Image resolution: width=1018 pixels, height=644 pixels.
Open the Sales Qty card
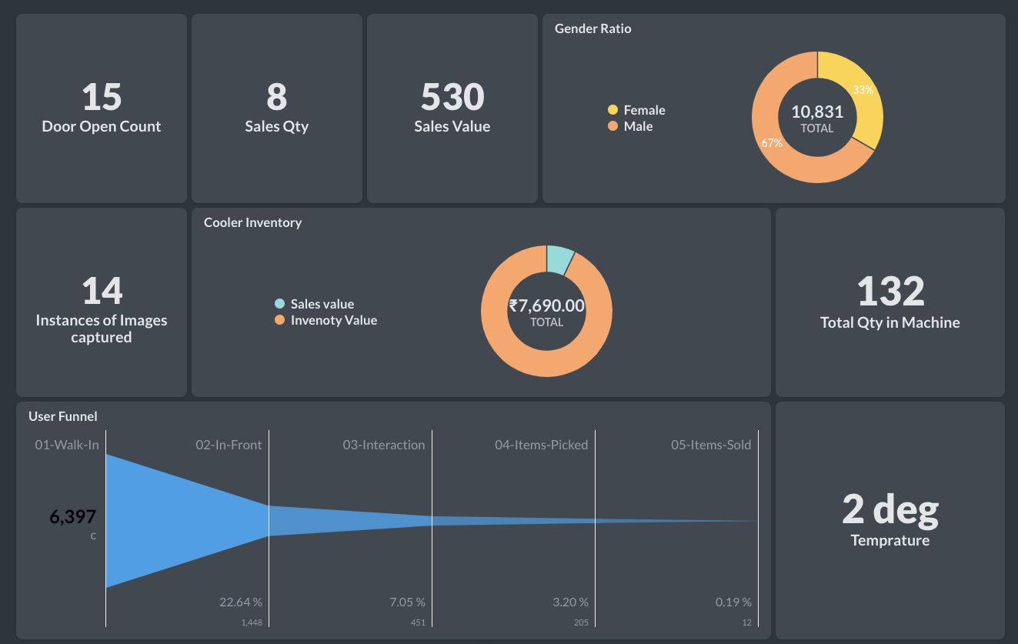(277, 108)
